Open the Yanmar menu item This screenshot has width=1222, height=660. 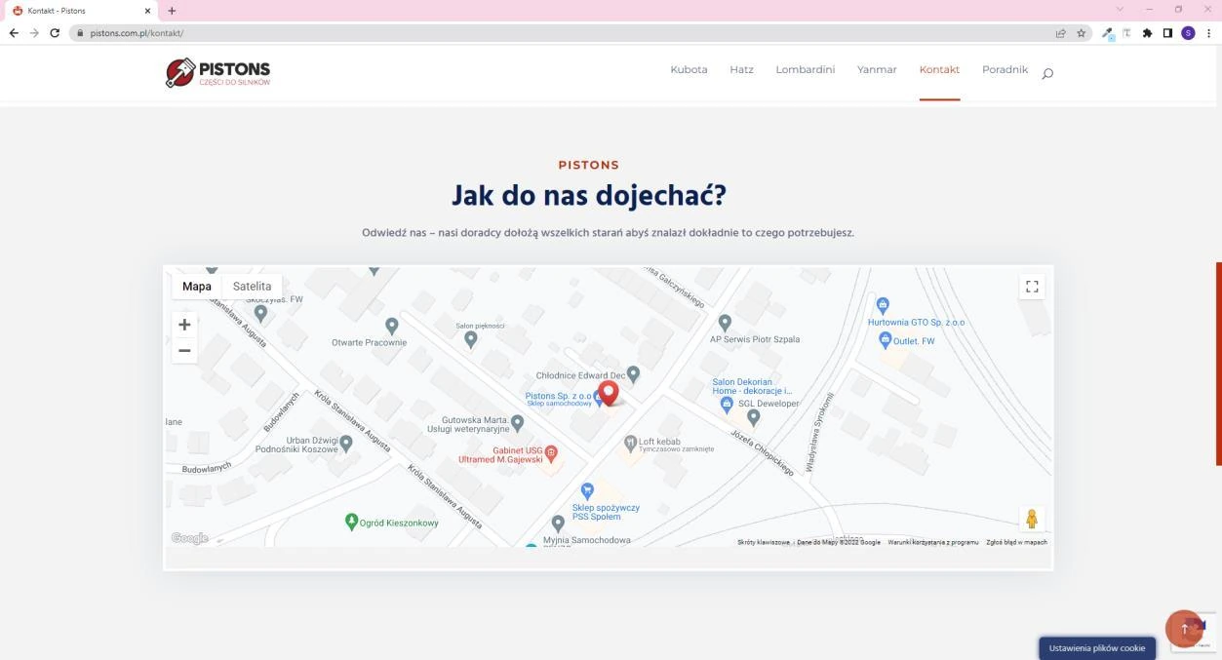tap(877, 70)
